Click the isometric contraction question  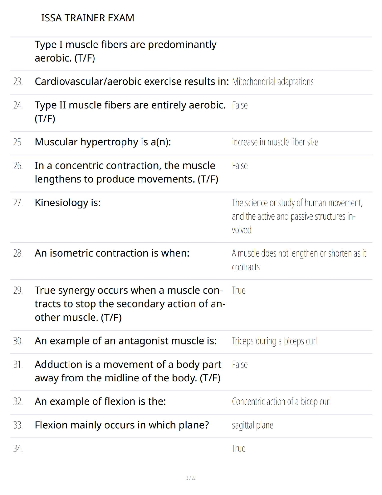(112, 253)
